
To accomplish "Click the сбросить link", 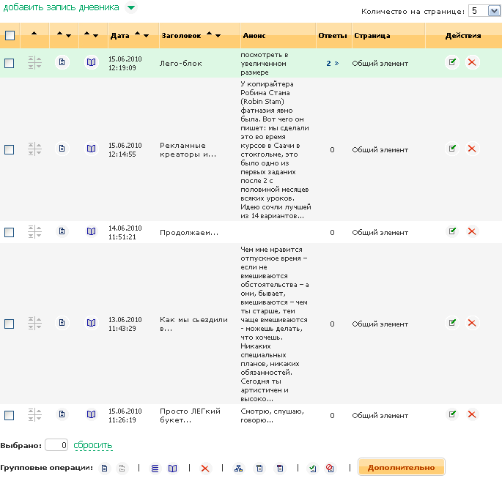I will pyautogui.click(x=93, y=445).
